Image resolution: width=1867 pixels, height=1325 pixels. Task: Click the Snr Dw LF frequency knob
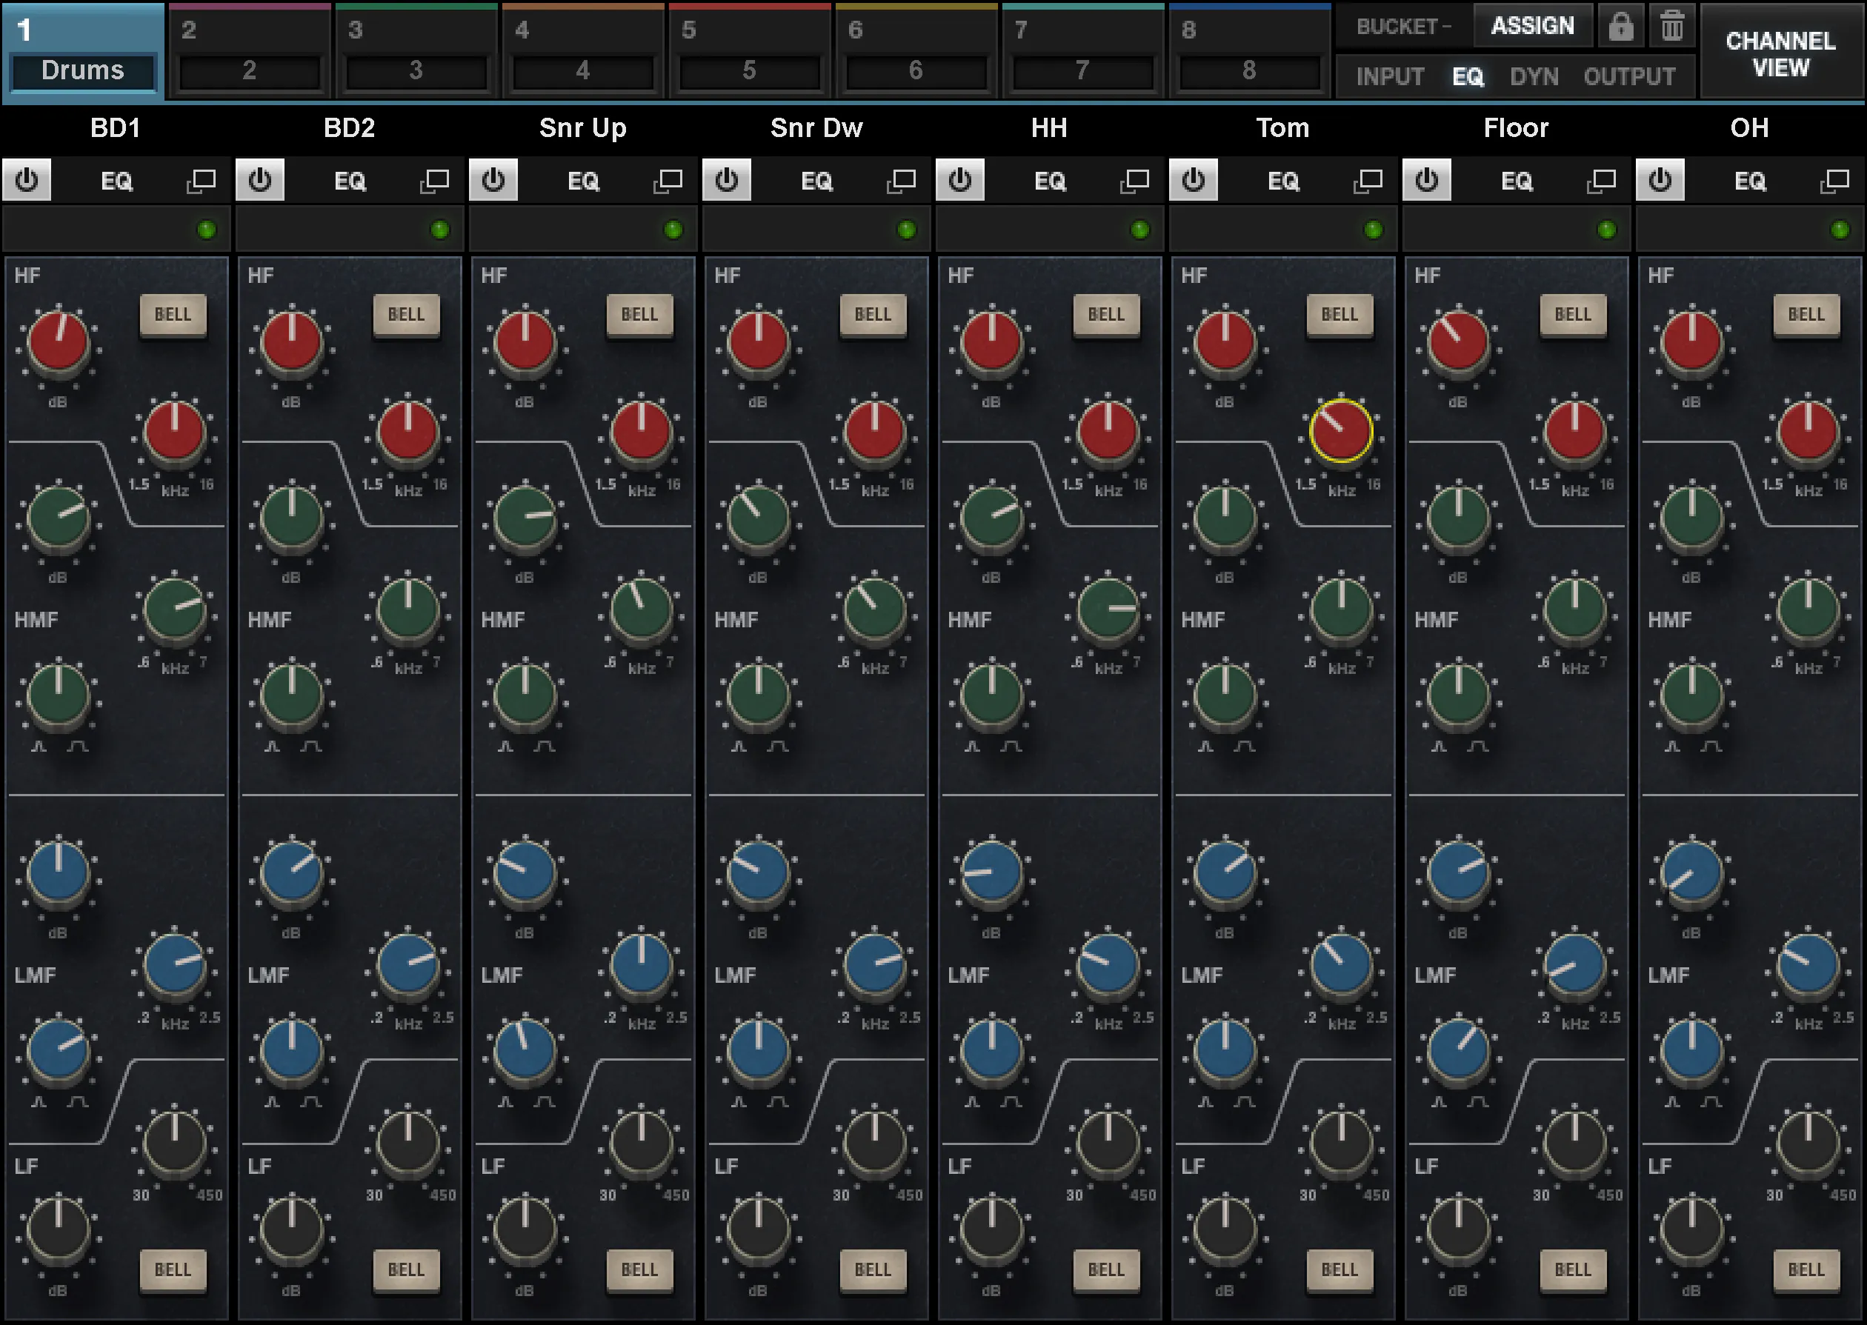coord(874,1142)
